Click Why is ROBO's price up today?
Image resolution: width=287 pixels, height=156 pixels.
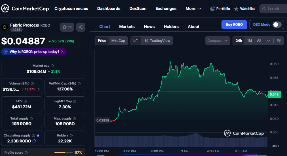pos(34,52)
